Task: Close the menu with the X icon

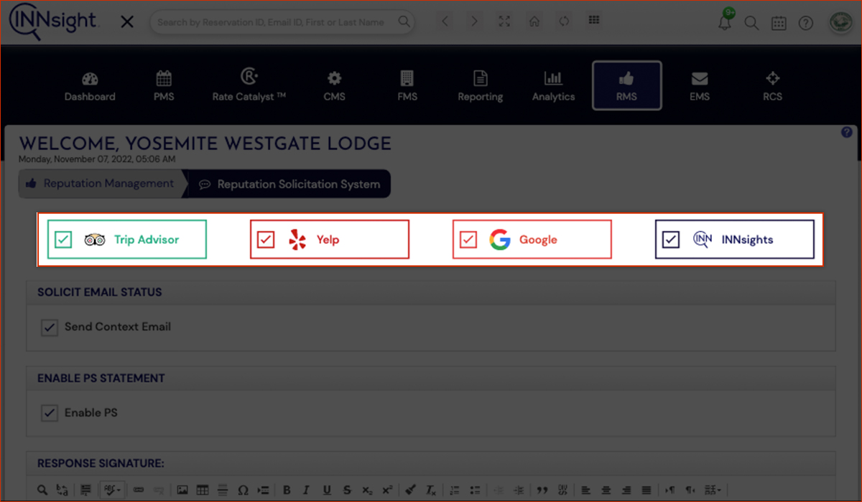Action: [x=127, y=22]
